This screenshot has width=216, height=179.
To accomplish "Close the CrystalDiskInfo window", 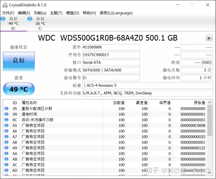I will click(x=208, y=5).
